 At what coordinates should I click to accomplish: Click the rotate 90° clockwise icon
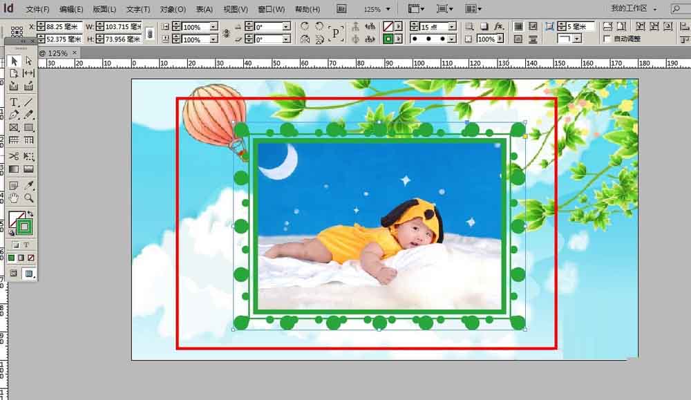305,26
